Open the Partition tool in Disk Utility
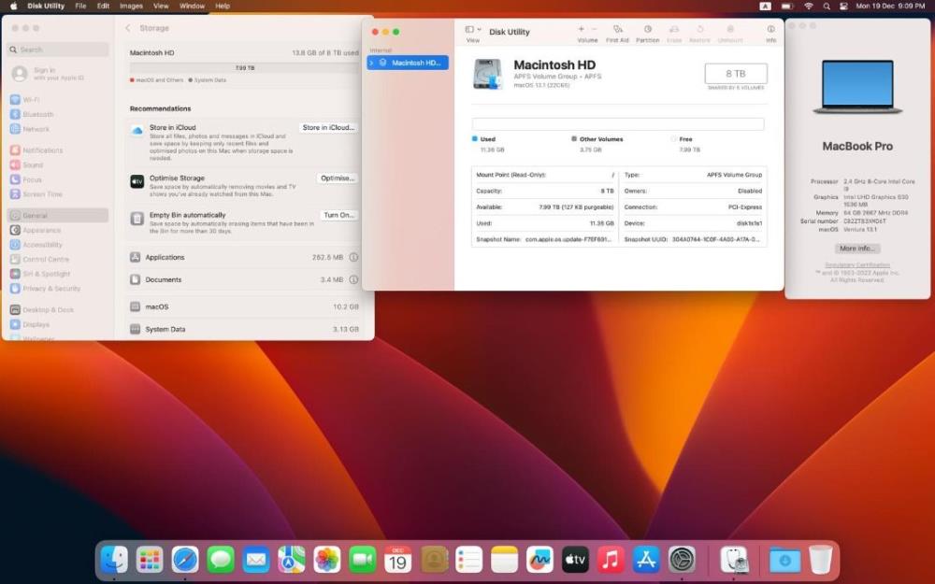The height and width of the screenshot is (584, 935). point(648,29)
